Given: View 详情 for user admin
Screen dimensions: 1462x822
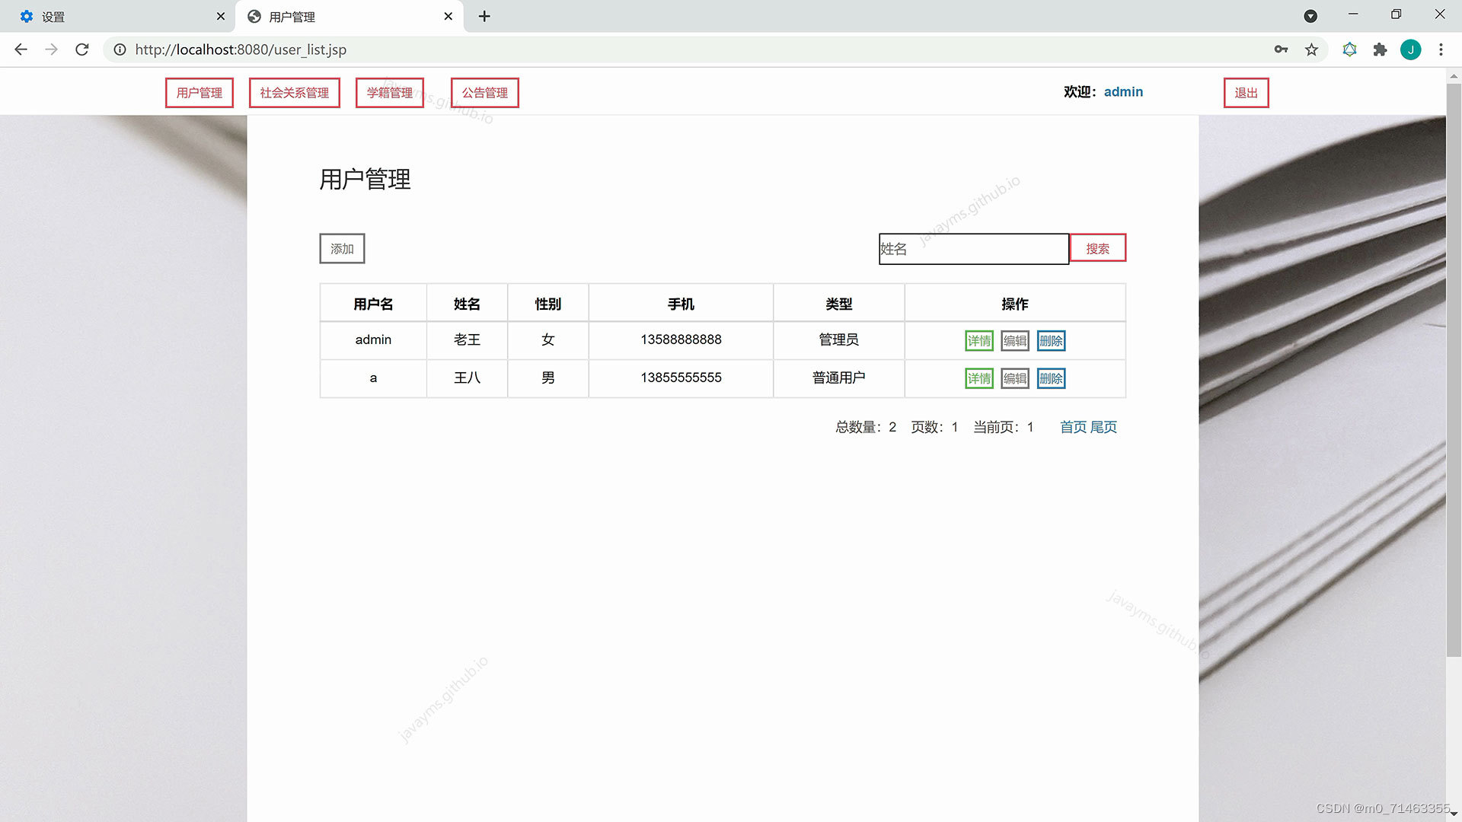Looking at the screenshot, I should click(979, 341).
